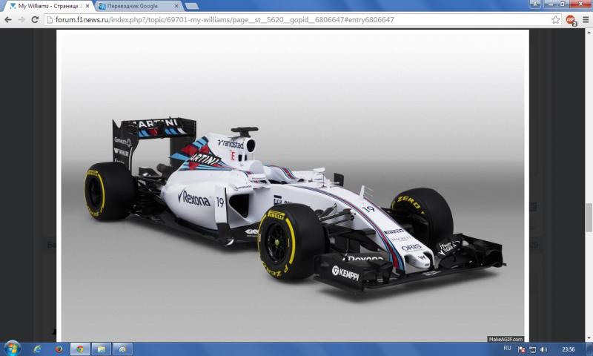Open the last pinned taskbar application
The height and width of the screenshot is (356, 593).
(x=122, y=349)
